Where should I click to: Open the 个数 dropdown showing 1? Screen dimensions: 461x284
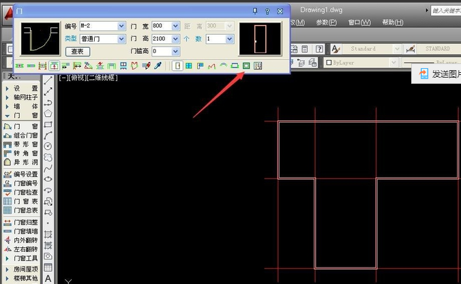tap(230, 39)
